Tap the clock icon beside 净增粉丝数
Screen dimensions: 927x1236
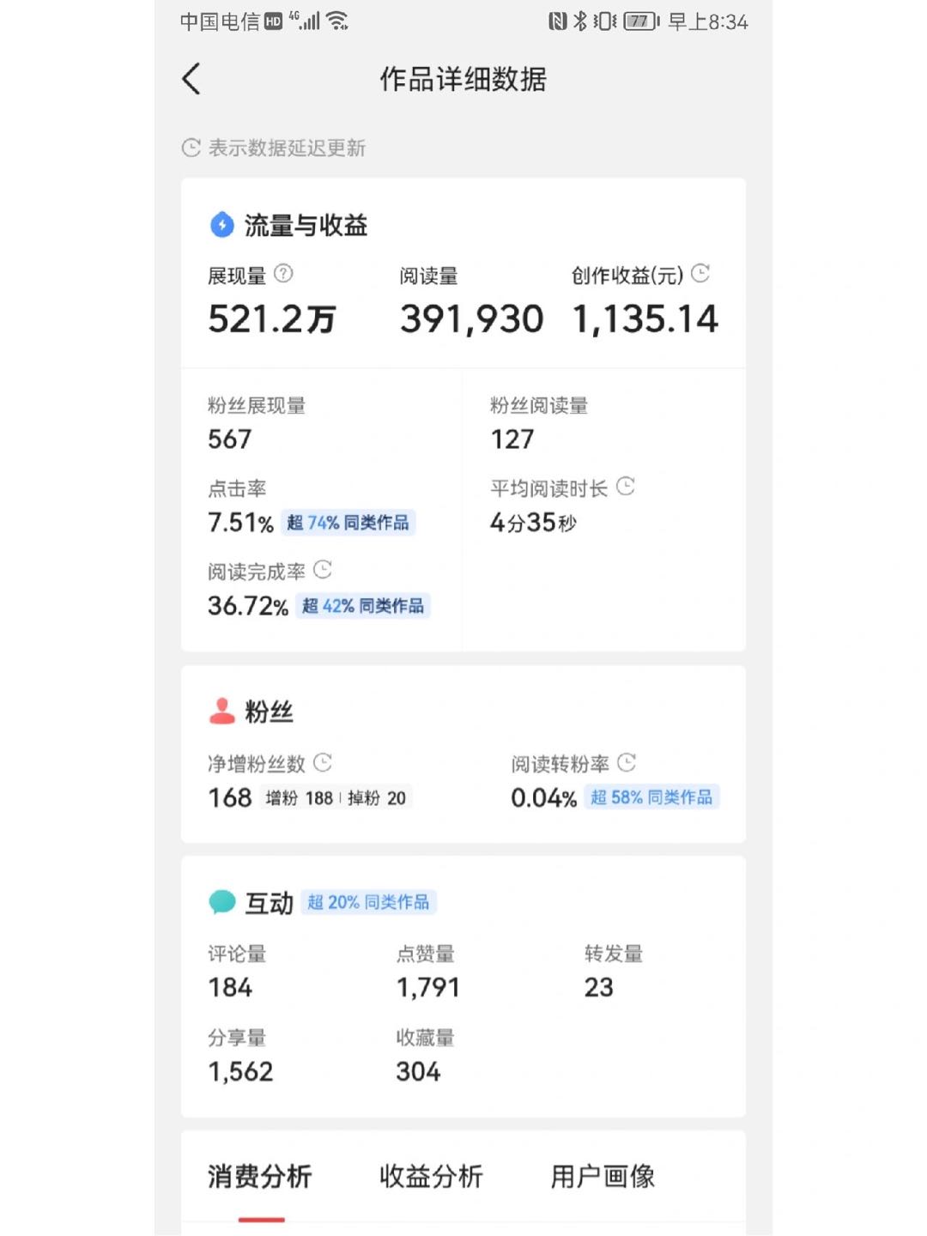point(323,762)
